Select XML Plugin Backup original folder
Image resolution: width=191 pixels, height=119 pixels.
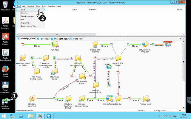(37, 71)
